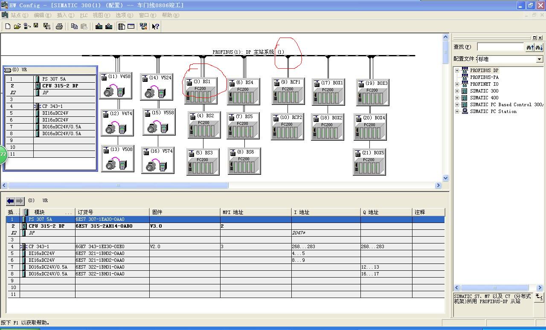This screenshot has width=546, height=330.
Task: Click the Configure Network toolbar icon
Action: point(143,26)
